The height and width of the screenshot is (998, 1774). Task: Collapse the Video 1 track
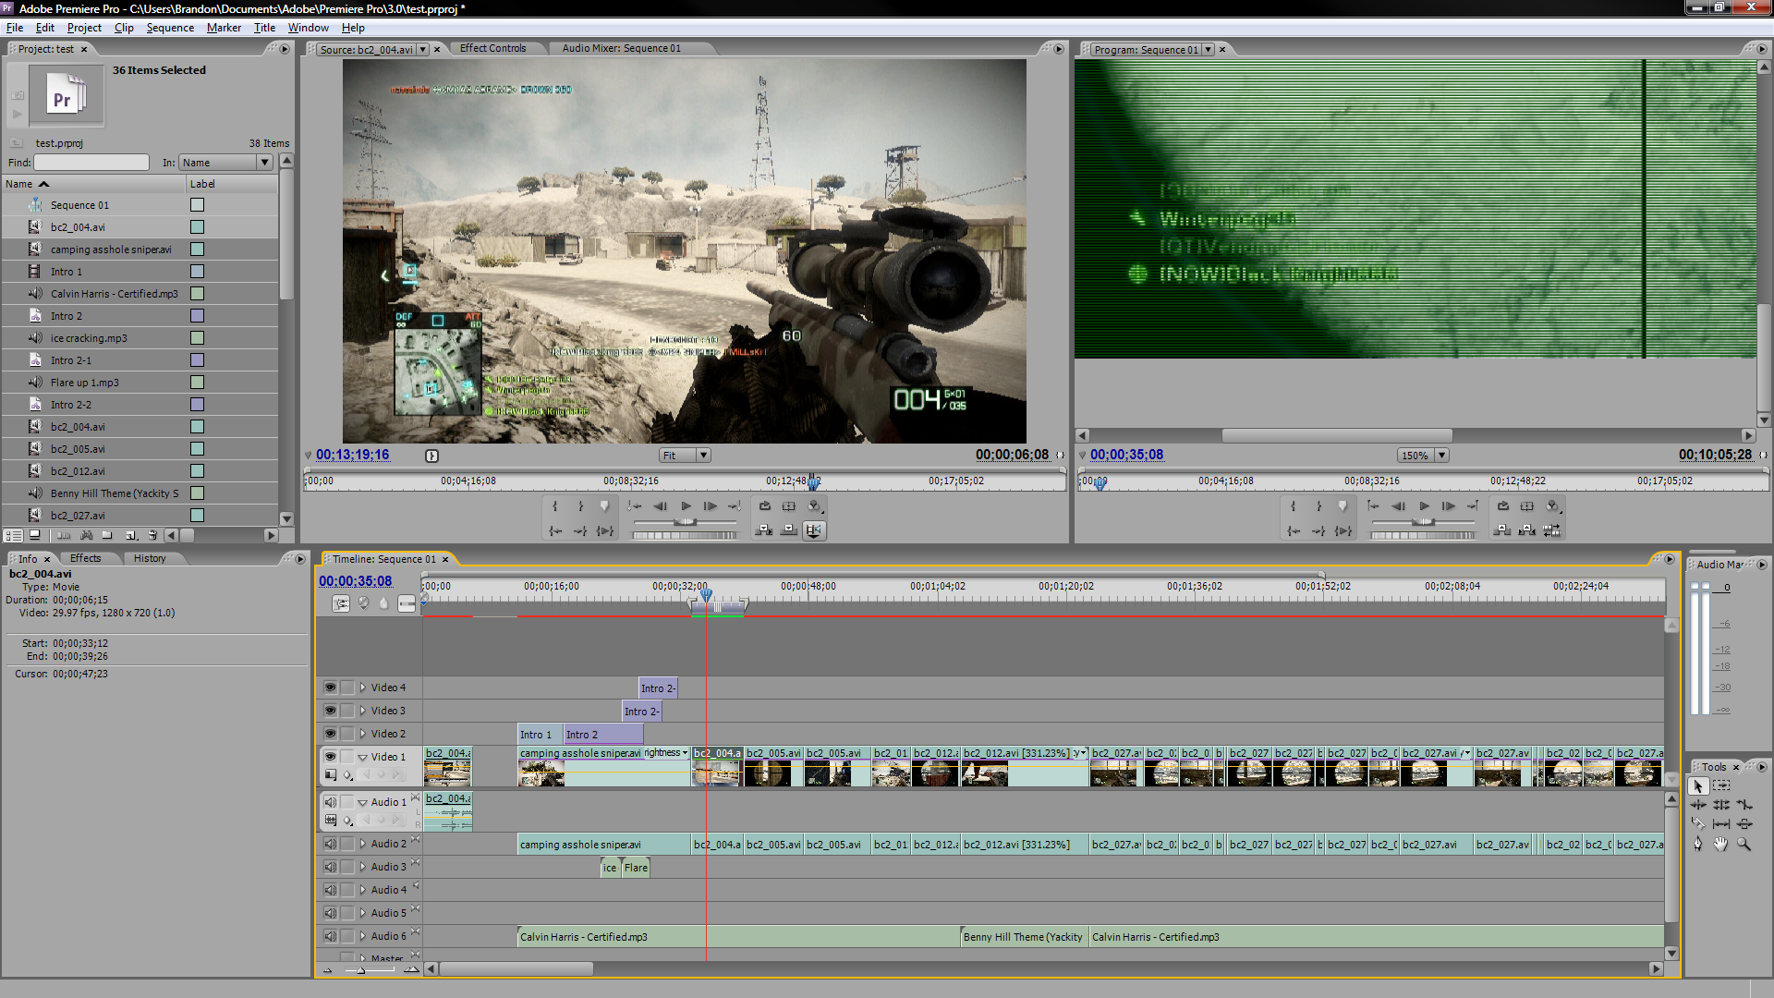point(363,757)
